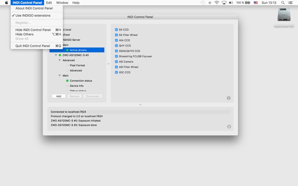Click the horizontal splitter dot above the log
This screenshot has width=298, height=186.
coord(140,105)
